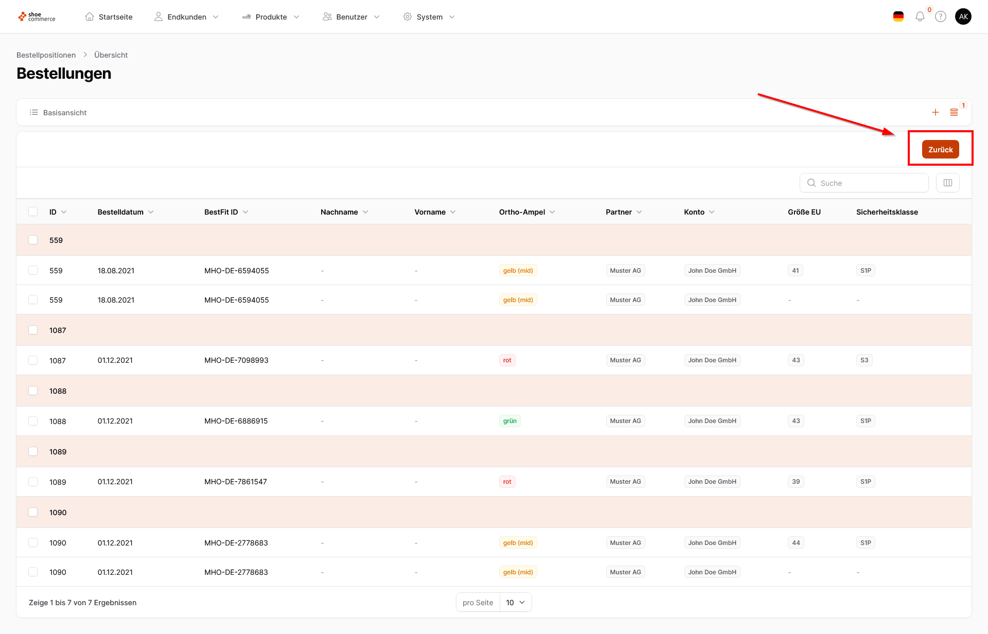The width and height of the screenshot is (988, 634).
Task: Expand the Ortho-Ampel column sort menu
Action: [552, 212]
